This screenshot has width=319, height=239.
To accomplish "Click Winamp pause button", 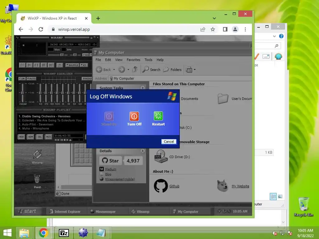I will (36, 65).
